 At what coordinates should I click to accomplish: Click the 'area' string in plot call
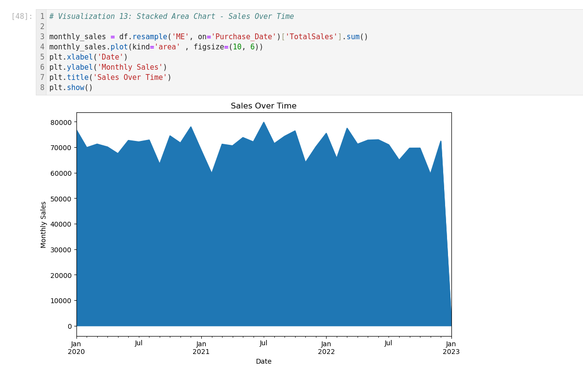tap(167, 47)
